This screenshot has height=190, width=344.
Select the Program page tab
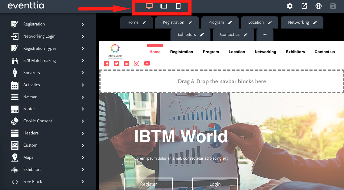(x=216, y=22)
